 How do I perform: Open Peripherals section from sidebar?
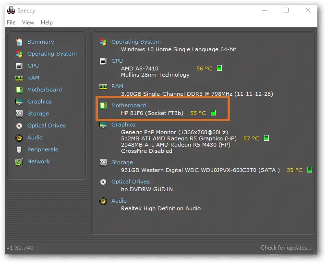43,149
